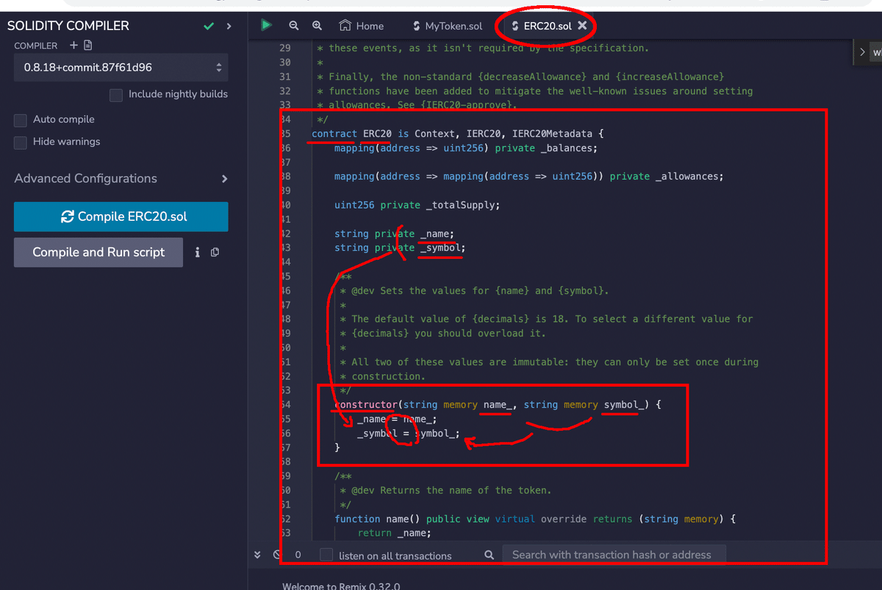Click the SOLIDITY COMPILER panel title
Screen dimensions: 882x590
(68, 26)
